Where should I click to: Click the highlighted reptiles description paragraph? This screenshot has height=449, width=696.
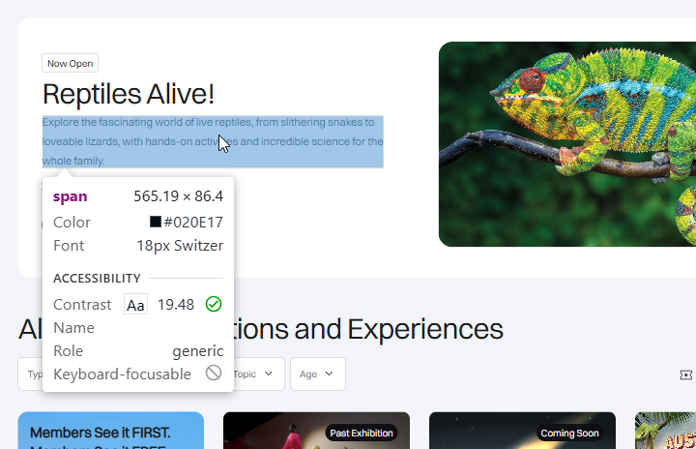(213, 141)
